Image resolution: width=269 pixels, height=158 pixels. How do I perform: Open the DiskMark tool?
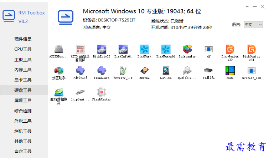tap(144, 50)
